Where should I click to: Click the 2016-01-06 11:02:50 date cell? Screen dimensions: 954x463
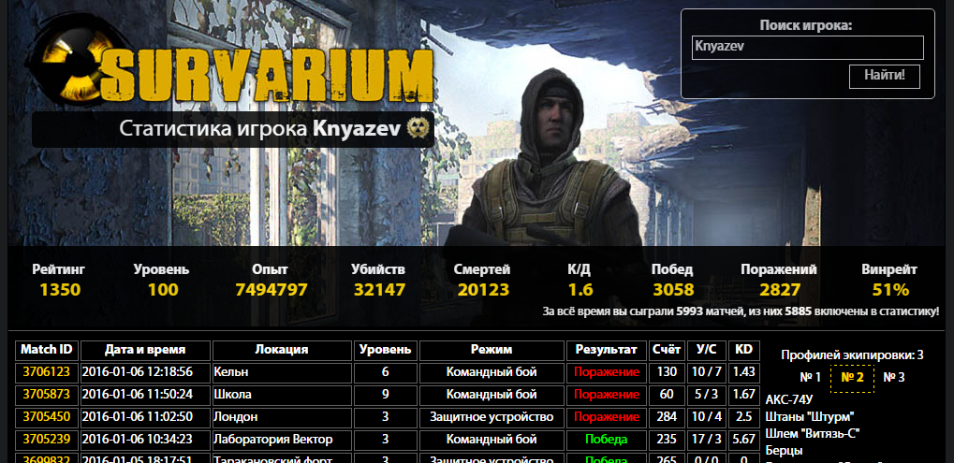145,417
